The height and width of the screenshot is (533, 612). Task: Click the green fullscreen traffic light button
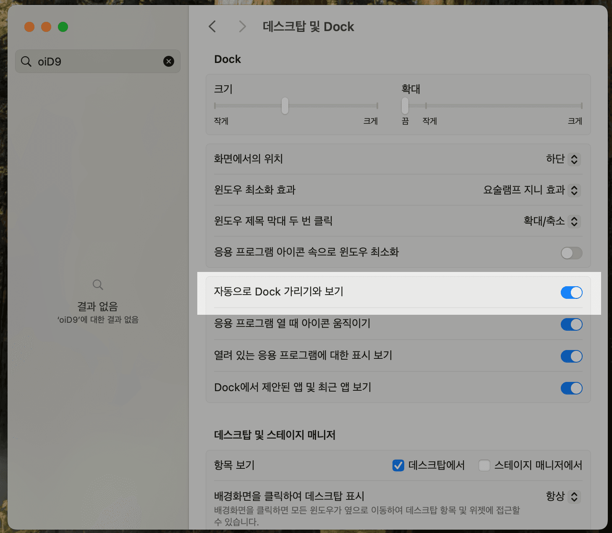coord(63,26)
